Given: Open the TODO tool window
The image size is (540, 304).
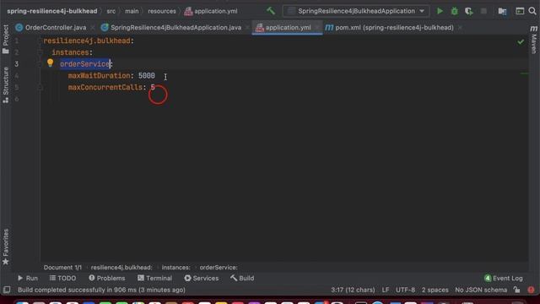Looking at the screenshot, I should pos(62,278).
